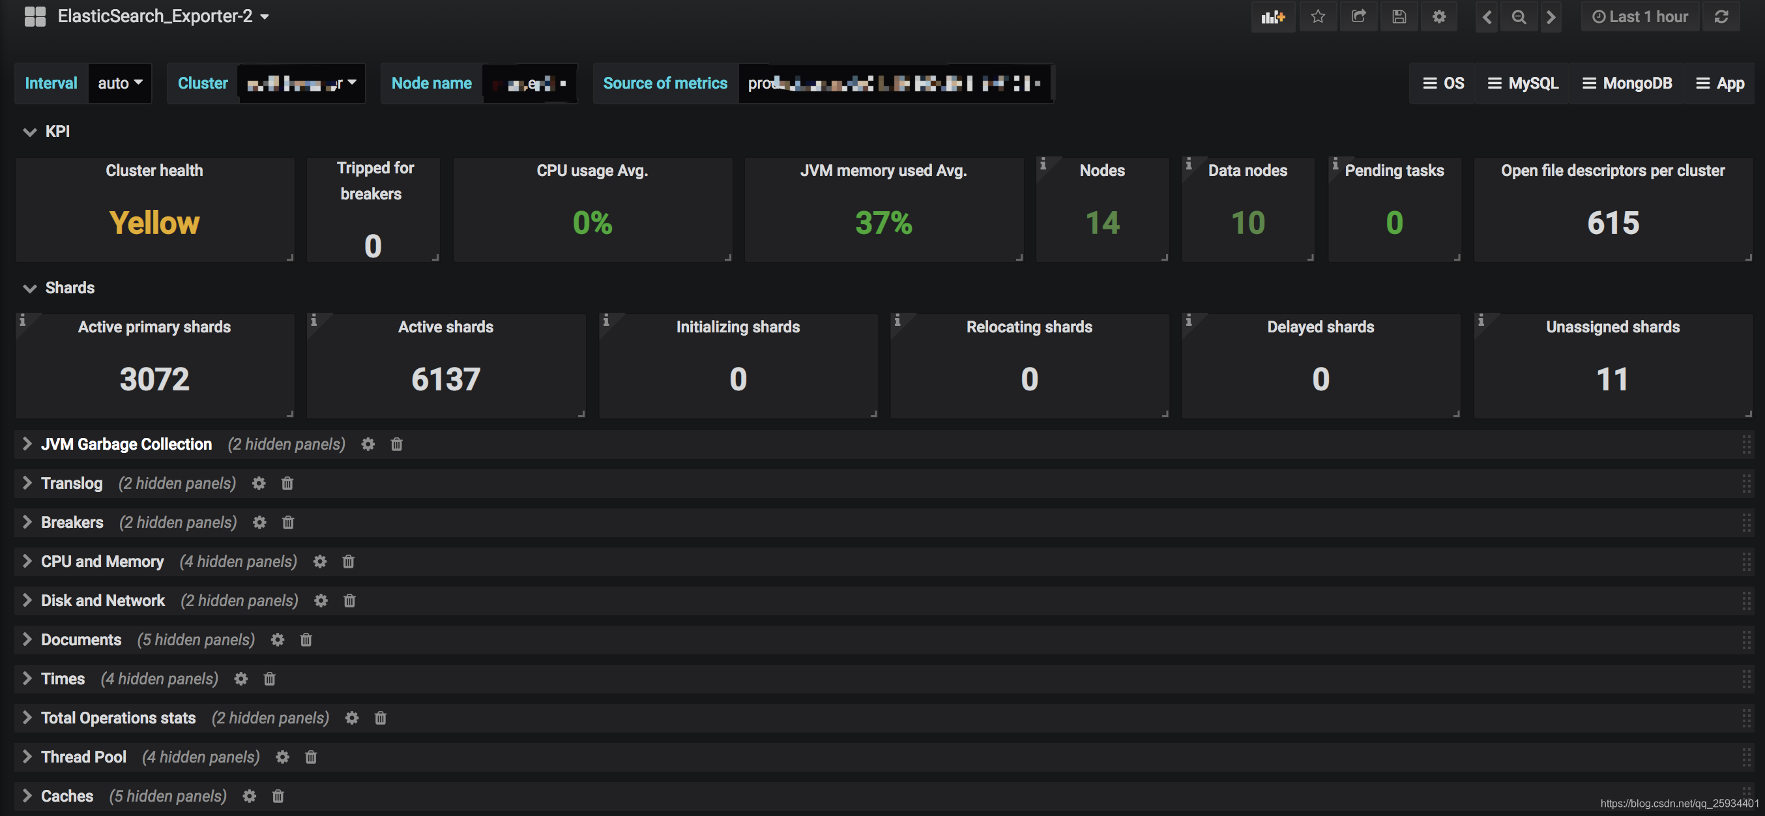
Task: Open the ElasticSearch_Exporter-2 dashboard picker
Action: coord(162,16)
